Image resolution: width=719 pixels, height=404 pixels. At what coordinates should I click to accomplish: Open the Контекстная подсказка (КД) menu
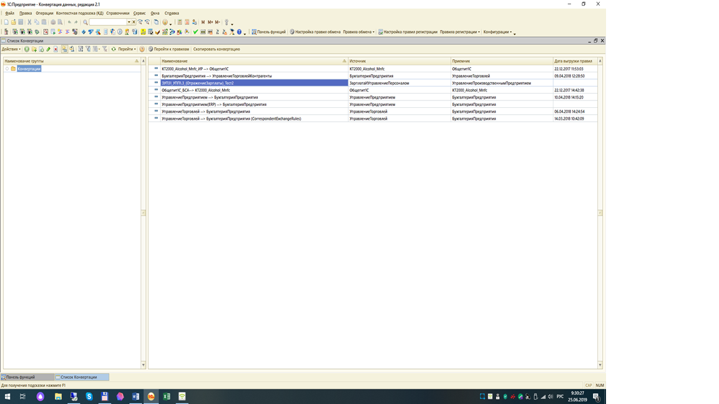(x=80, y=13)
